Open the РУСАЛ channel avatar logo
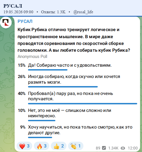The height and width of the screenshot is (152, 142). pos(6,23)
